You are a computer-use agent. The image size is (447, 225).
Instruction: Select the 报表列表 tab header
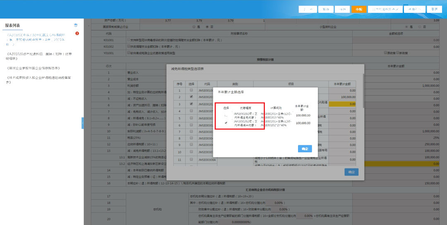pyautogui.click(x=12, y=26)
